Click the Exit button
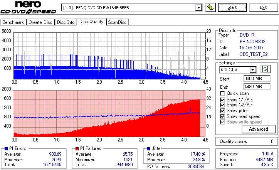This screenshot has width=279, height=170. pyautogui.click(x=263, y=7)
